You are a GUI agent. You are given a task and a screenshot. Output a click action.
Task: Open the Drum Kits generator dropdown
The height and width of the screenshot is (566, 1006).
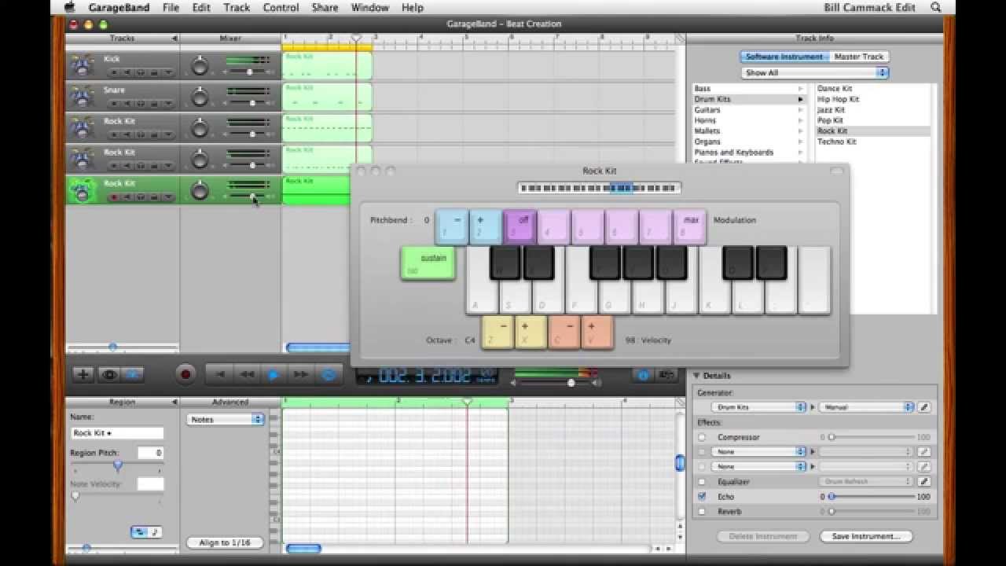click(x=759, y=407)
